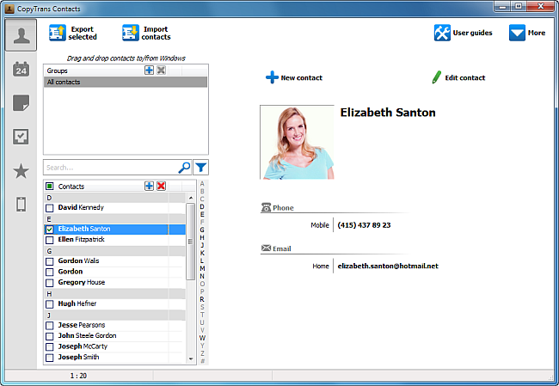The height and width of the screenshot is (386, 559).
Task: Jump to letter W in alphabet index
Action: tap(202, 338)
